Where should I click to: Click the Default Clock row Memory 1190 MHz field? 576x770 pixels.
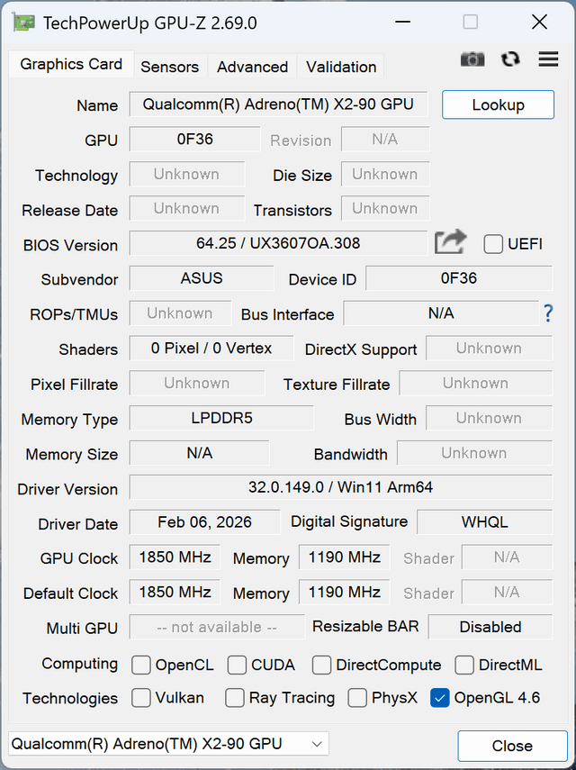(344, 593)
